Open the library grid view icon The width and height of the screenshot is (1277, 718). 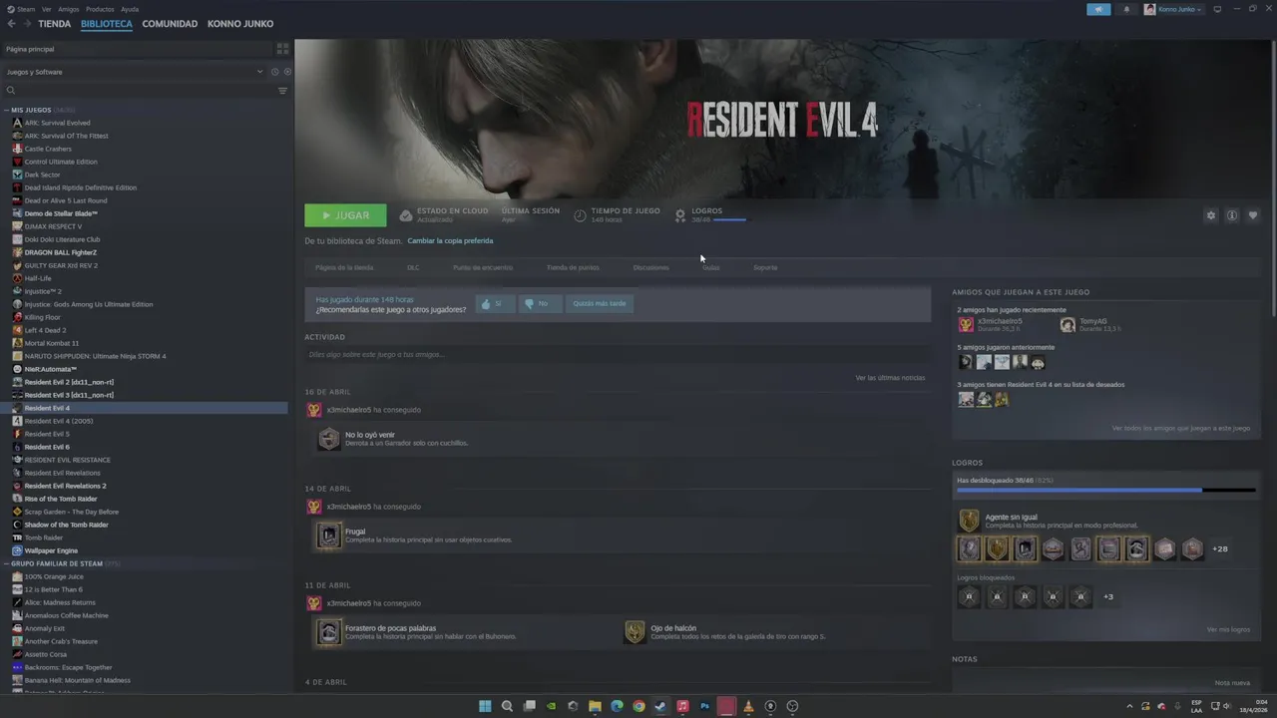(x=282, y=48)
